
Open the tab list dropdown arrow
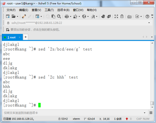[x=152, y=37]
